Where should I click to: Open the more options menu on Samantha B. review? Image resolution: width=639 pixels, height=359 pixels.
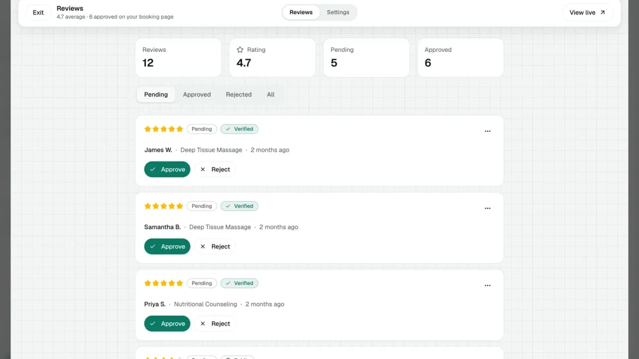[488, 208]
